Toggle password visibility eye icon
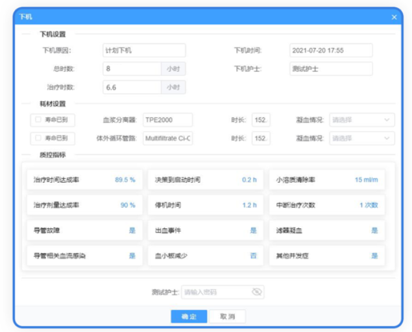Image resolution: width=412 pixels, height=332 pixels. [256, 292]
